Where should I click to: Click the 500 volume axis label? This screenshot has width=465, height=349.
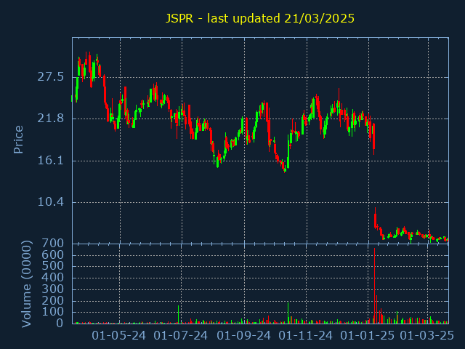53,266
